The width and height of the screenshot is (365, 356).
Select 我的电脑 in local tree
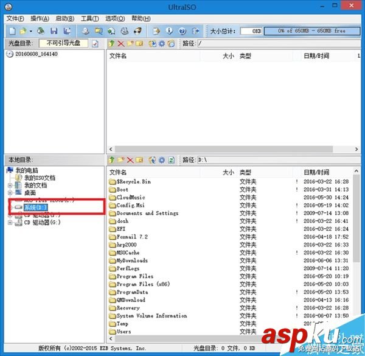click(27, 170)
